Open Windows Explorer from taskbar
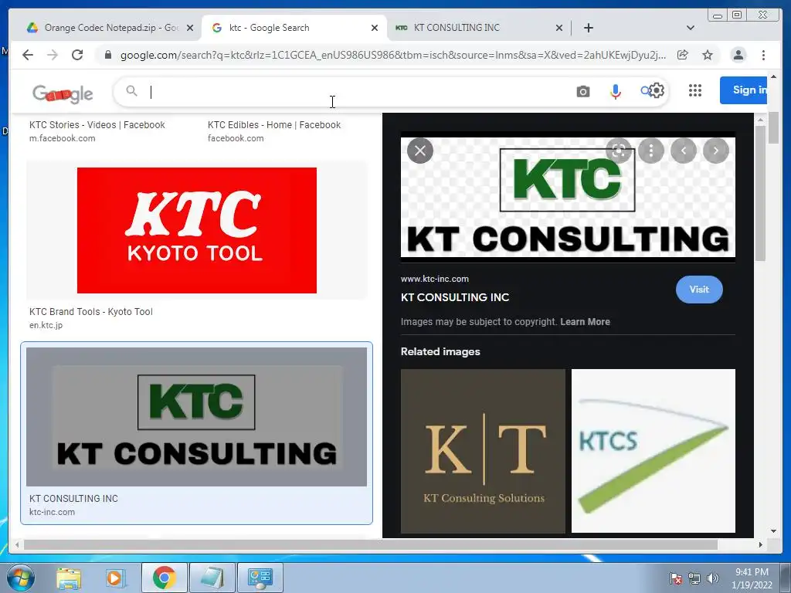 pos(69,578)
